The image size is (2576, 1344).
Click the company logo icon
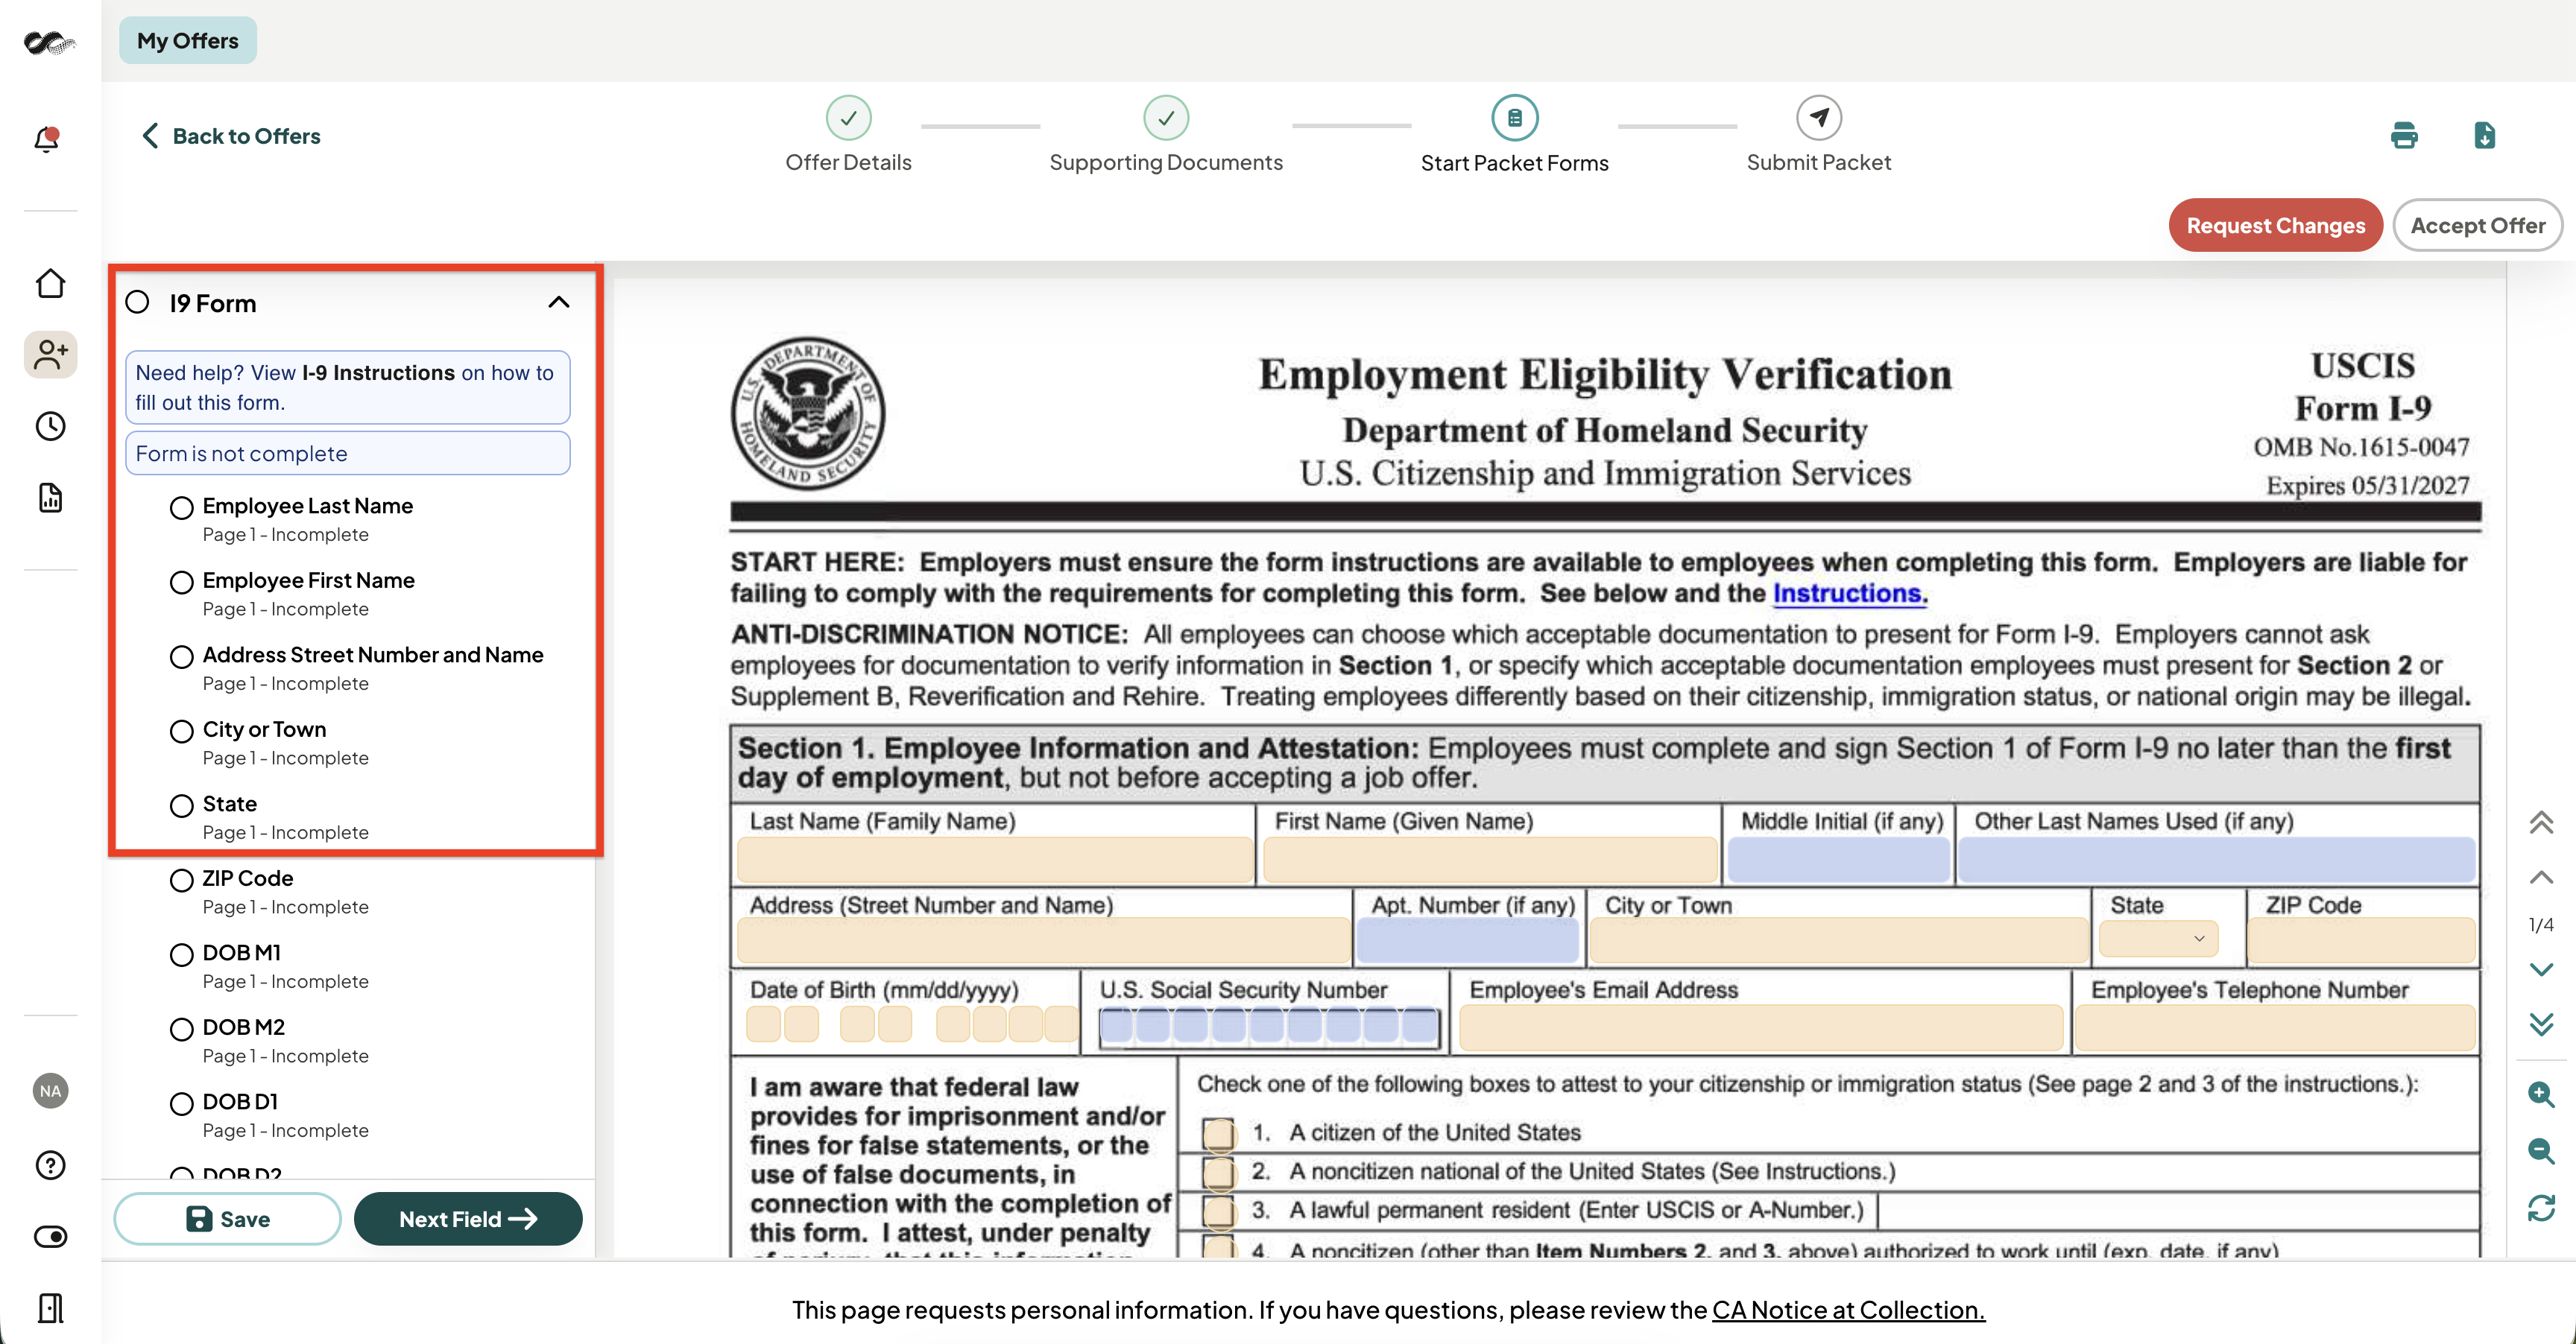click(49, 42)
